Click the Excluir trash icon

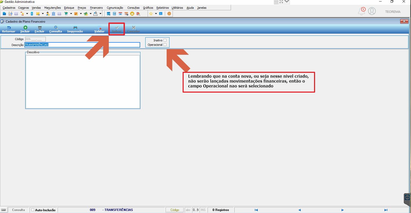click(x=40, y=28)
